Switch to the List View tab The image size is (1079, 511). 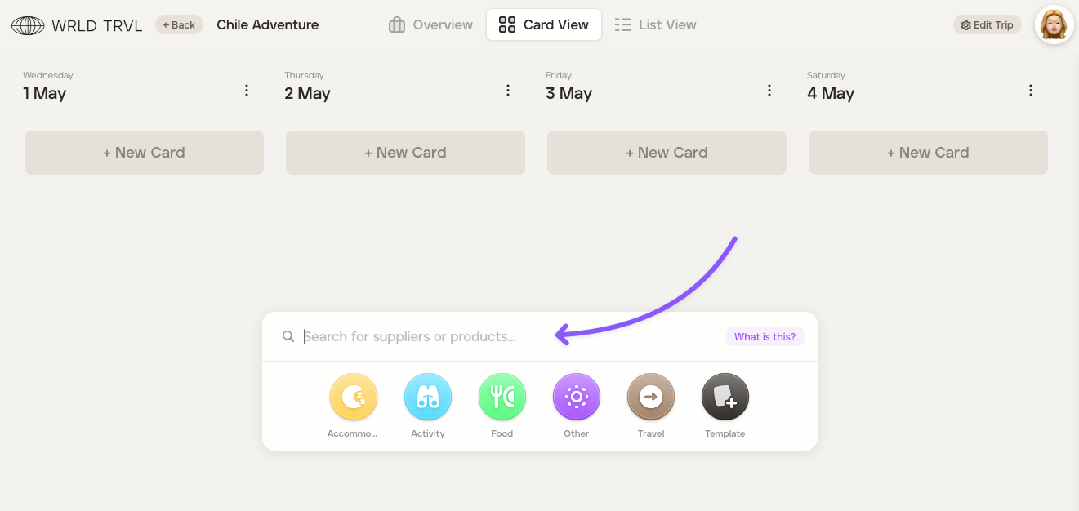(655, 24)
